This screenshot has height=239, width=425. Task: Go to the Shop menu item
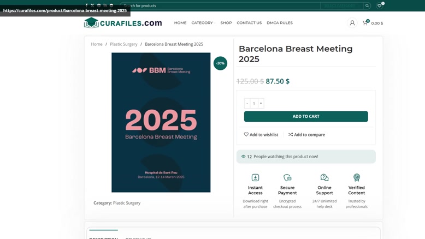coord(226,23)
